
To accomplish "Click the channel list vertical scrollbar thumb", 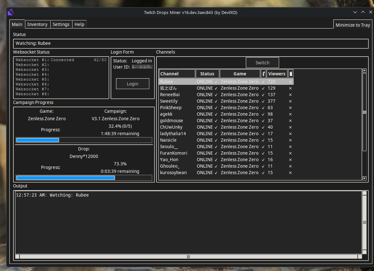I will point(365,112).
